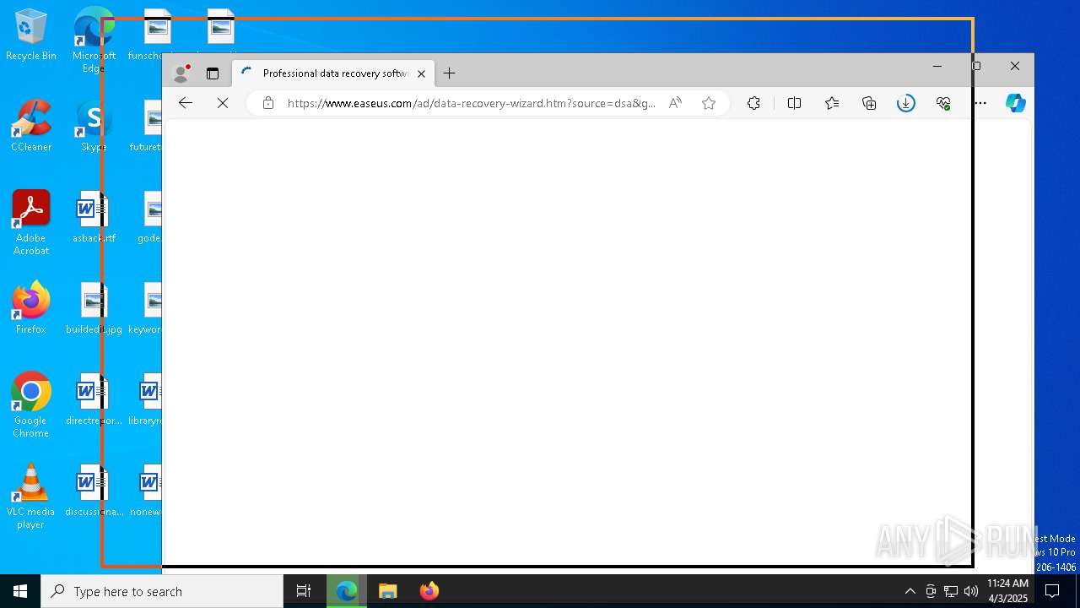The image size is (1080, 608).
Task: Open Task View on taskbar
Action: (x=304, y=591)
